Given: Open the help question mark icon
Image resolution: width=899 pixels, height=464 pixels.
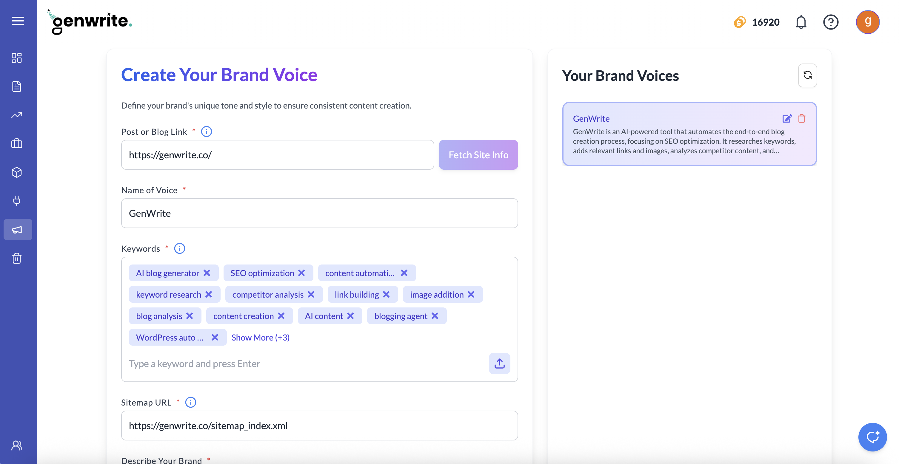Looking at the screenshot, I should [x=831, y=22].
